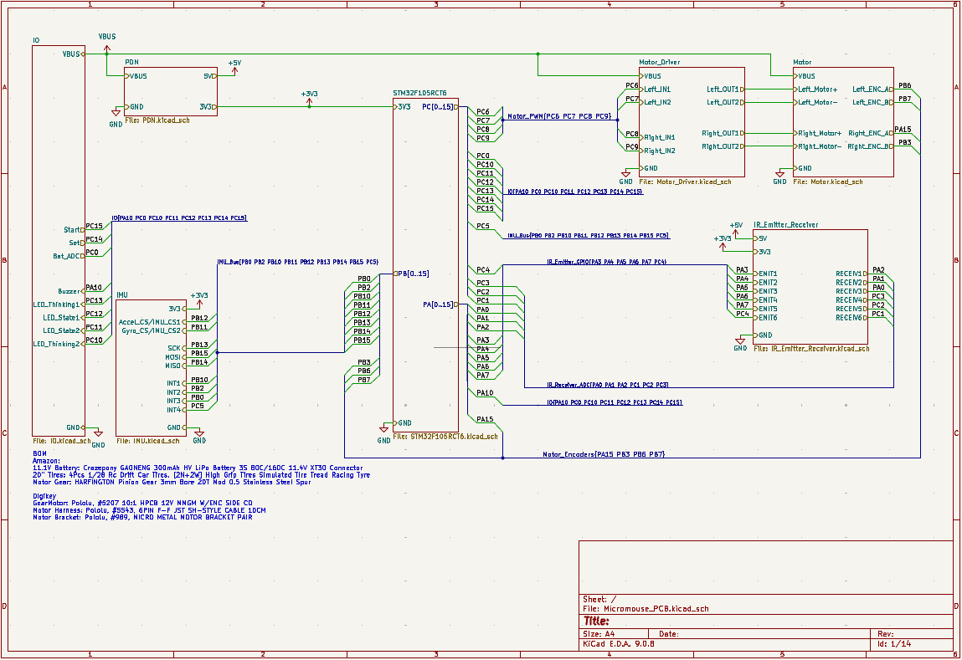
Task: Click the RECEIV6 pin on IR_Emitter_Receiver
Action: click(851, 317)
